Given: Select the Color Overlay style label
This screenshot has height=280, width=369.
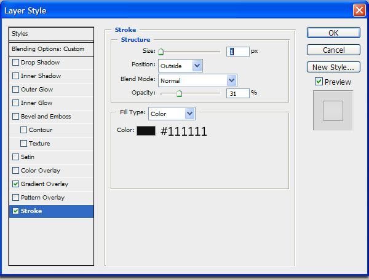Looking at the screenshot, I should [x=41, y=171].
